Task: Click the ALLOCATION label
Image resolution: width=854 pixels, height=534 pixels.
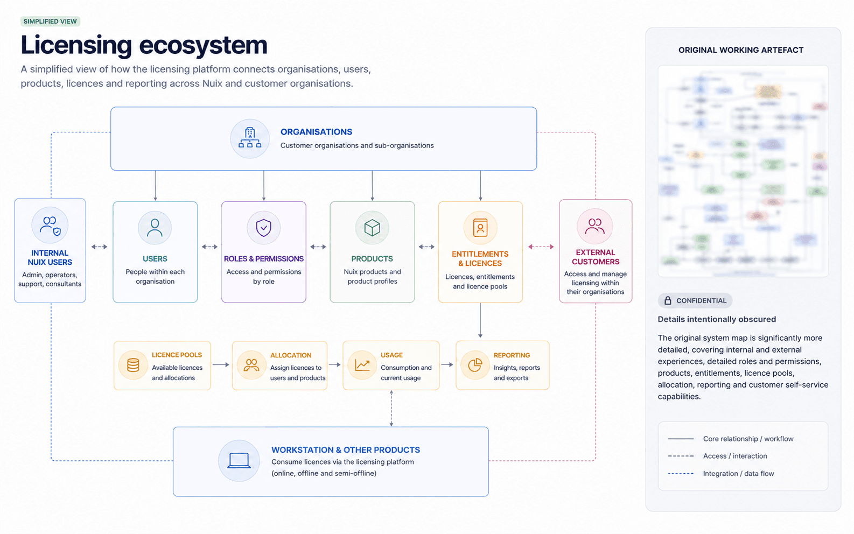Action: [x=291, y=356]
